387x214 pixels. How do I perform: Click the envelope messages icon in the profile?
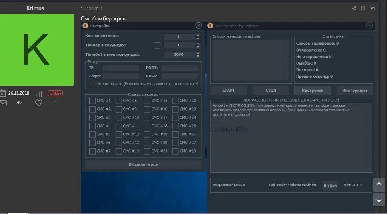pos(3,103)
